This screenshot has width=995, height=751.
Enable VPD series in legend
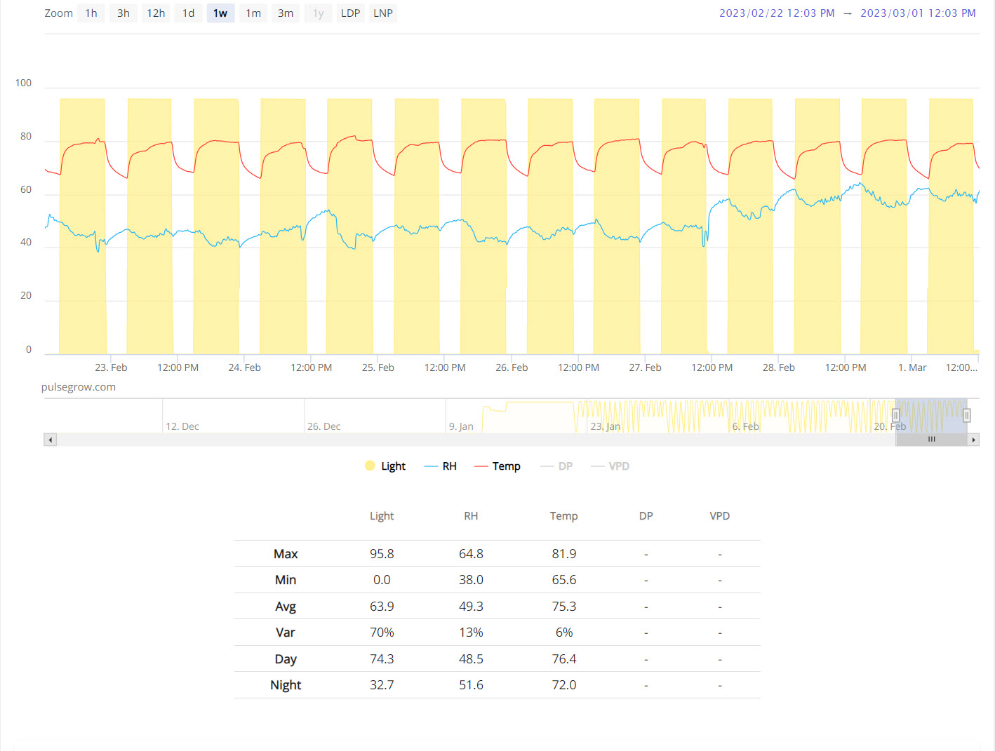[x=610, y=466]
